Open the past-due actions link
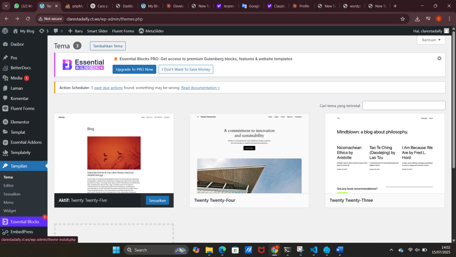This screenshot has height=257, width=456. tap(108, 87)
